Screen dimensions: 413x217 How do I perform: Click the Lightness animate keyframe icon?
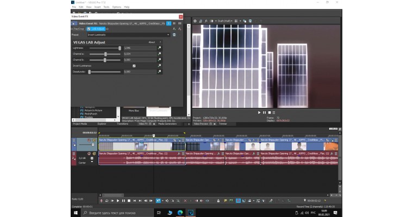coord(159,48)
